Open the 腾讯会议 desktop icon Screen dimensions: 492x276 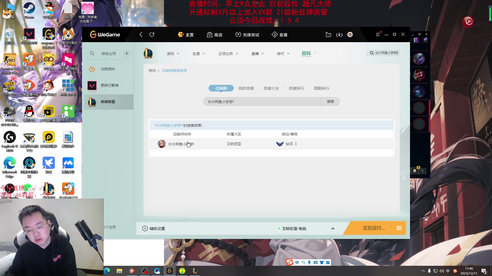68,165
